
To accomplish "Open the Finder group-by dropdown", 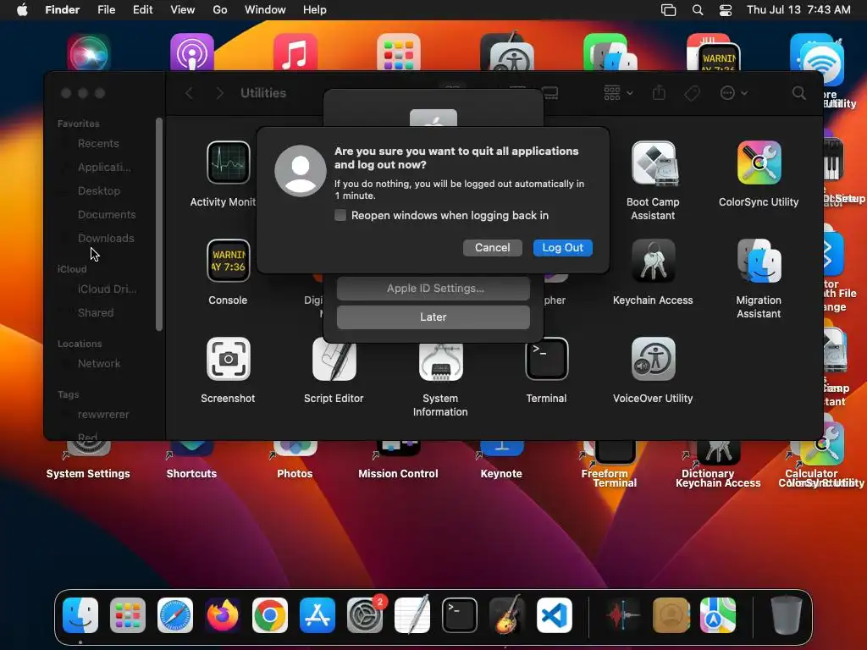I will click(617, 93).
